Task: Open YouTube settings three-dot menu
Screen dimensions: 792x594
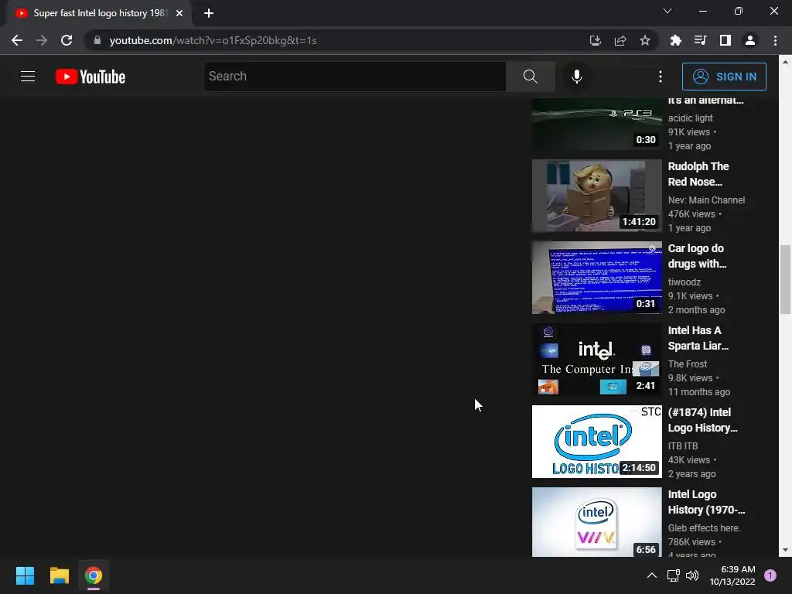Action: [x=661, y=77]
